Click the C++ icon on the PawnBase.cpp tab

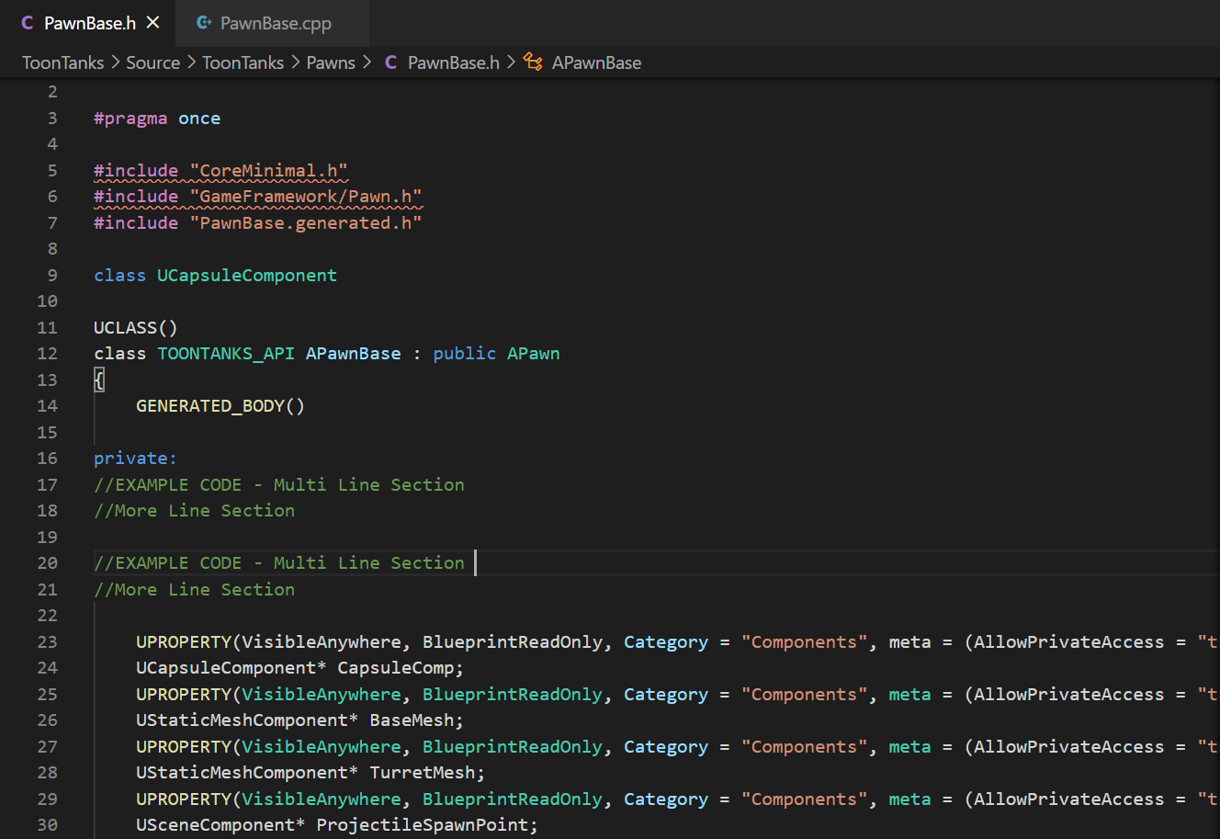(x=203, y=23)
